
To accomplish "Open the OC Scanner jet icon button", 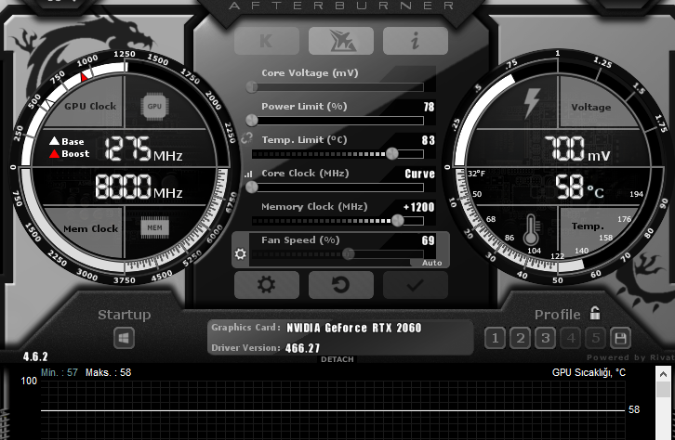I will 341,41.
